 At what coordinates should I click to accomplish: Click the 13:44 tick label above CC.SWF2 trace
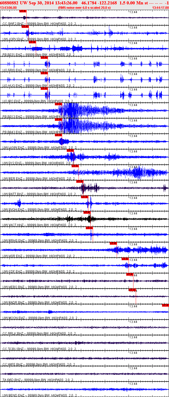[133, 12]
